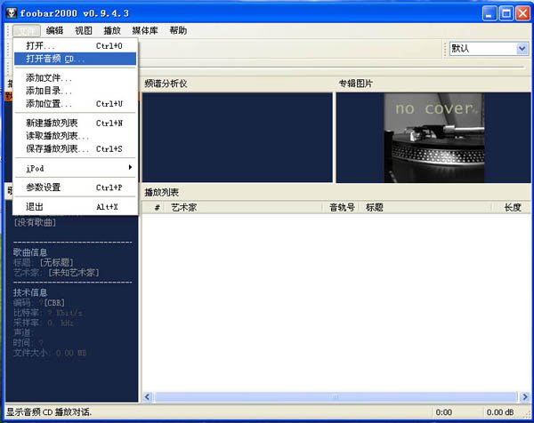Click the 技术信息 heading text
This screenshot has width=534, height=423.
pos(30,292)
